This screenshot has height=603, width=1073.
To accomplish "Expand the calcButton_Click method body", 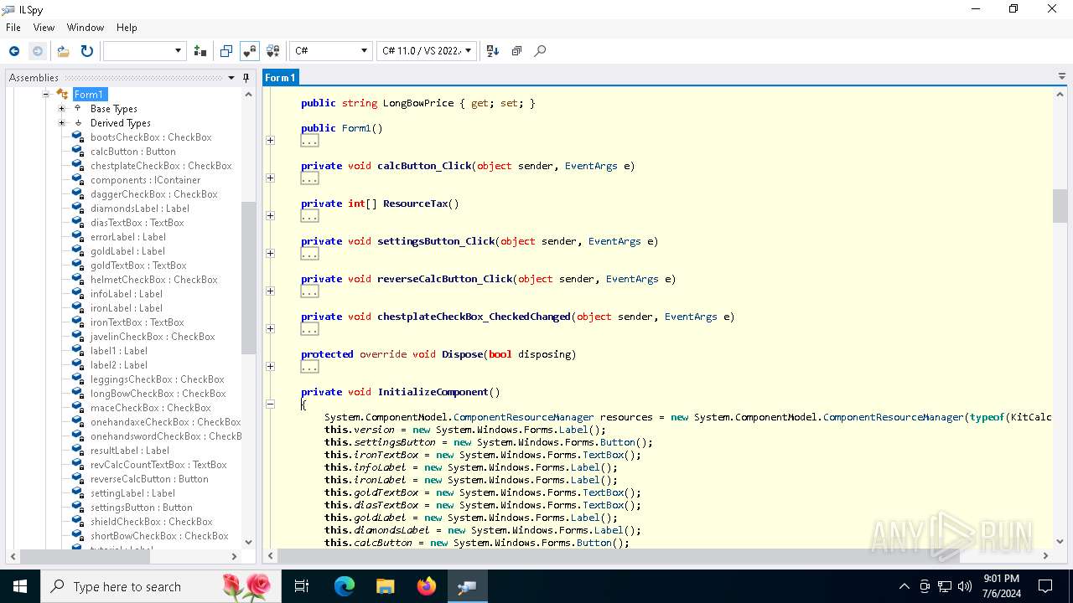I will coord(270,178).
